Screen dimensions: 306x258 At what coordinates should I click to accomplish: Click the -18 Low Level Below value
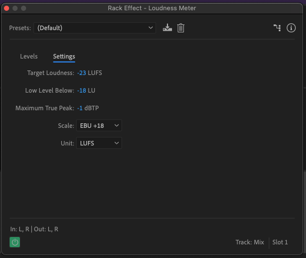(x=82, y=90)
